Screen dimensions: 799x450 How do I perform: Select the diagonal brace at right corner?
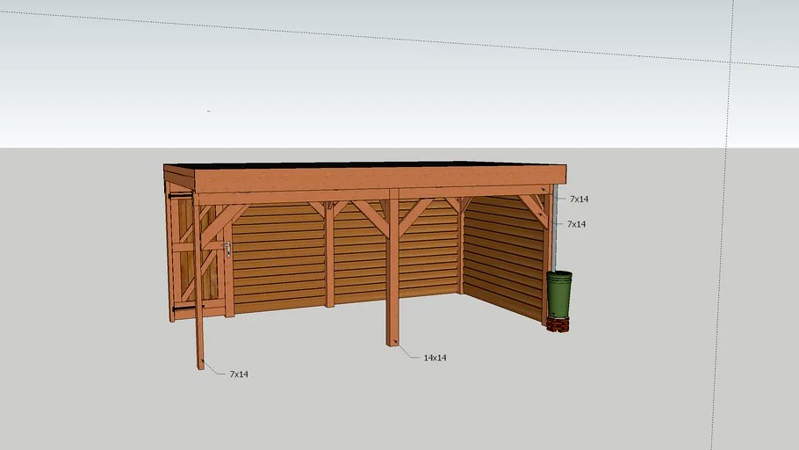click(x=532, y=211)
